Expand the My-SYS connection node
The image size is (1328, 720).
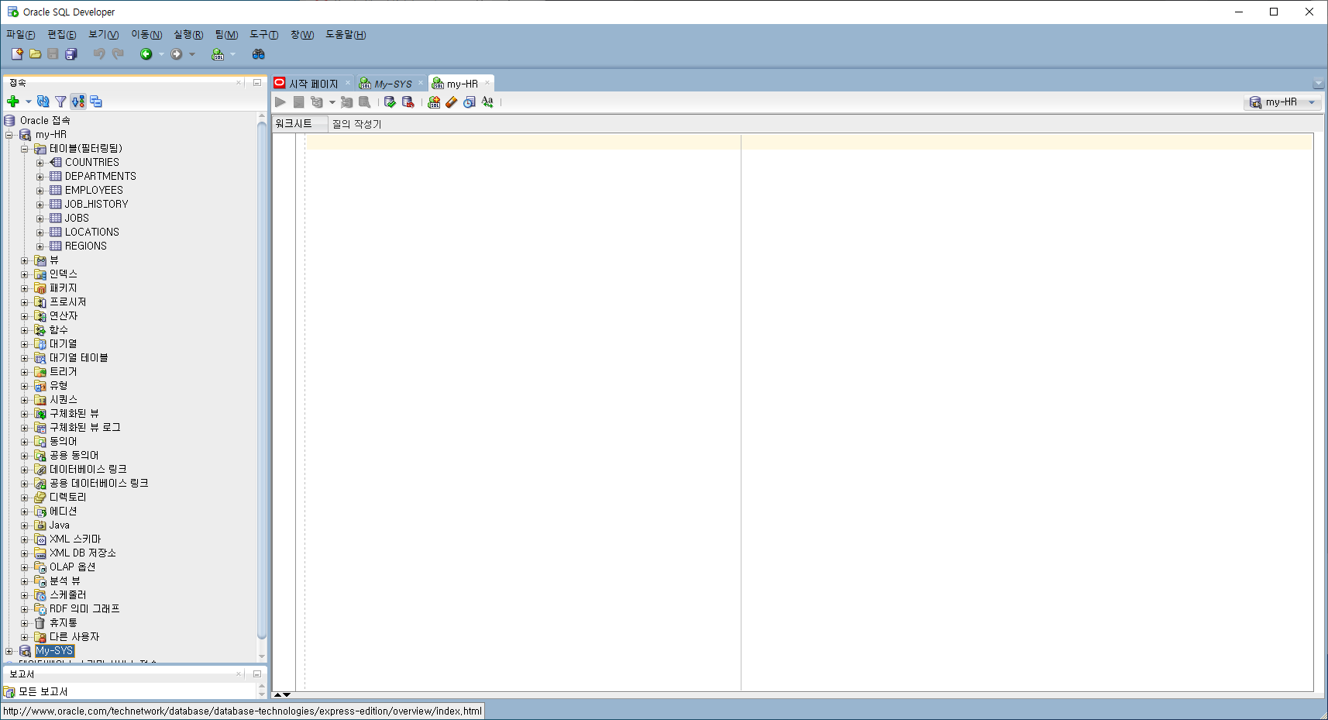pos(9,651)
